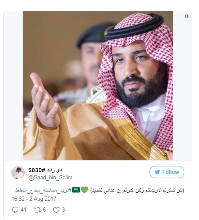Click the green heart emoji in the tweet
The width and height of the screenshot is (199, 220).
(x=84, y=190)
